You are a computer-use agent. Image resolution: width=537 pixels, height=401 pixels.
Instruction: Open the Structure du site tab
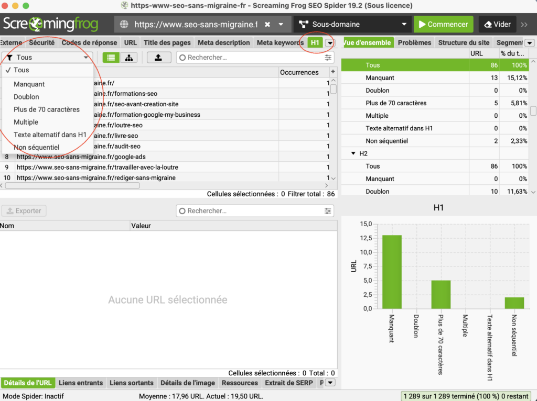pos(464,43)
